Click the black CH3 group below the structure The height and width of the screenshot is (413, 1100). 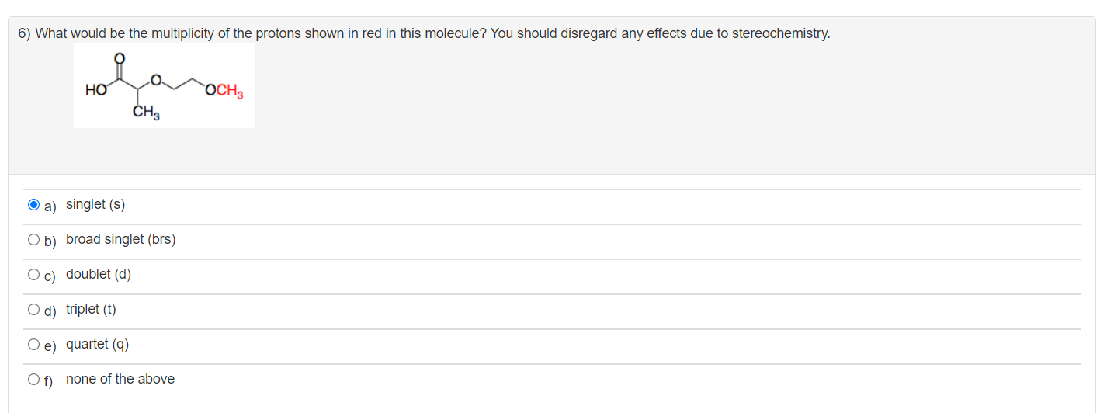pyautogui.click(x=146, y=114)
